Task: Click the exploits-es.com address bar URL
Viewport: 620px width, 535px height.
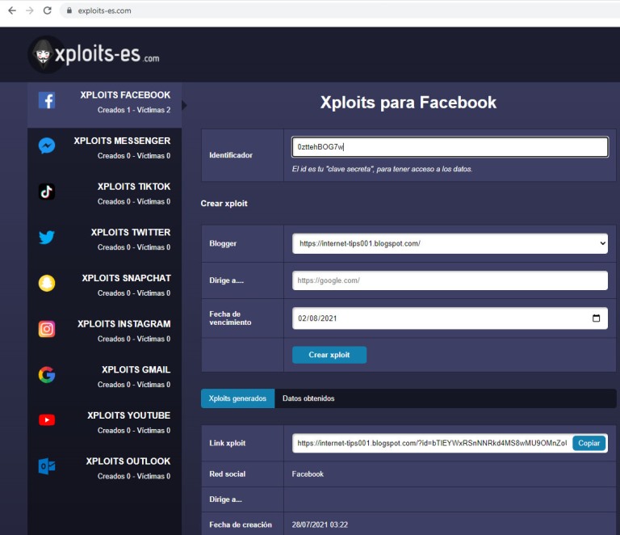Action: point(104,11)
